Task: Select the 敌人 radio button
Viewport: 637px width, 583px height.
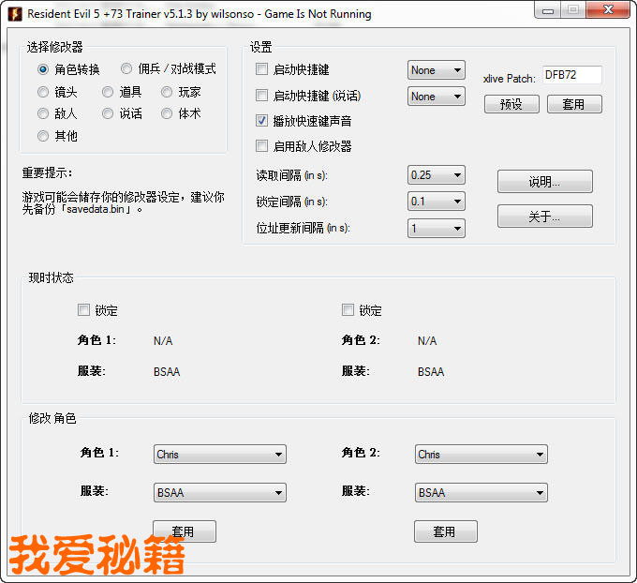Action: pyautogui.click(x=43, y=113)
